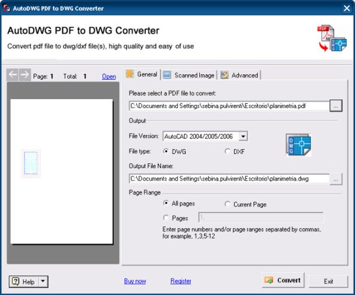The height and width of the screenshot is (295, 355).
Task: Go to next page with right arrow
Action: 25,75
